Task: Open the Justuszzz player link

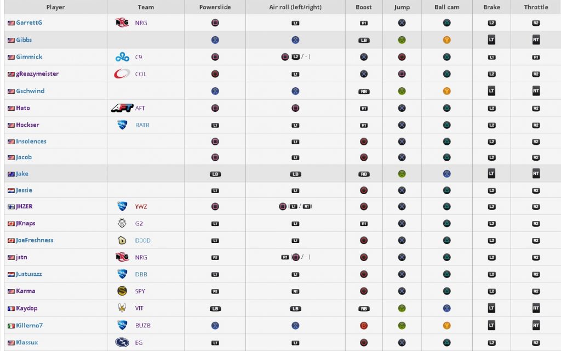Action: [28, 274]
